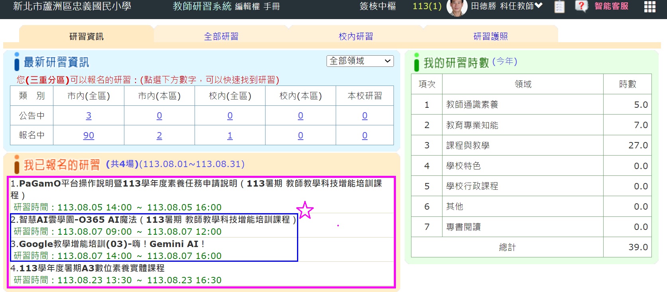This screenshot has width=667, height=292.
Task: Switch to the 校內研習 tab
Action: 356,36
